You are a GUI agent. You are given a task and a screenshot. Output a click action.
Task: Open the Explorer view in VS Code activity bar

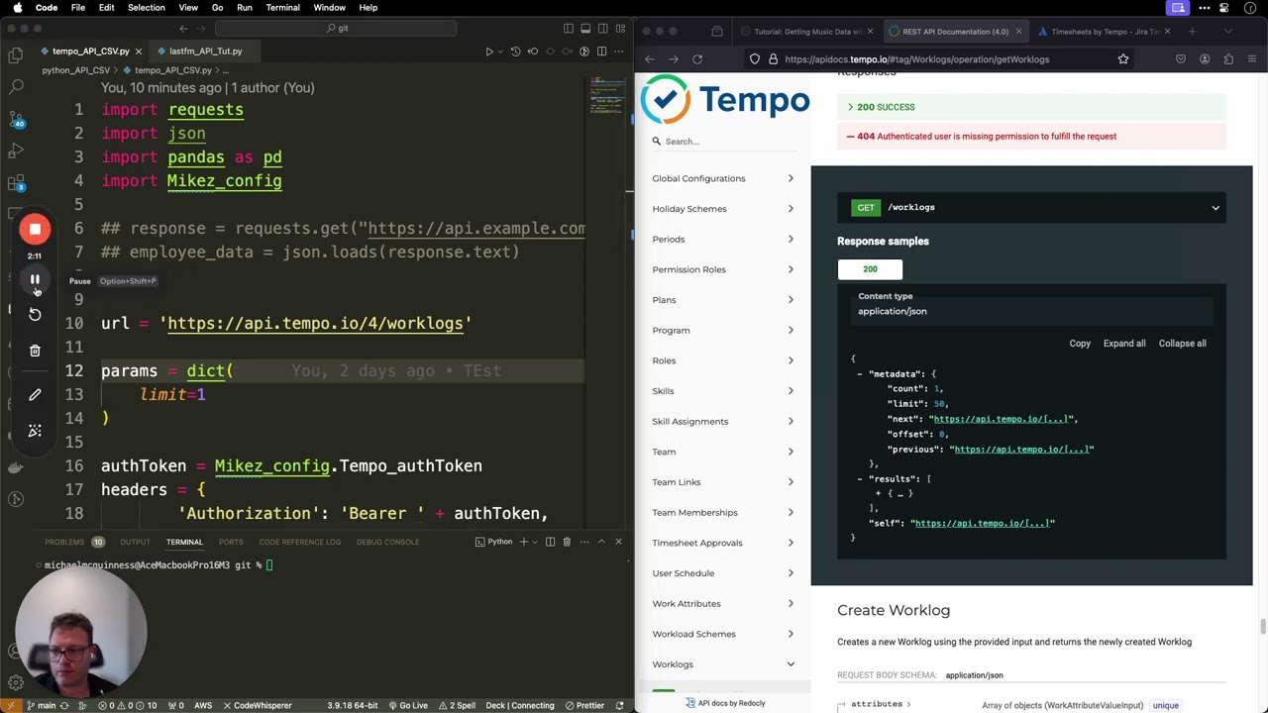16,56
